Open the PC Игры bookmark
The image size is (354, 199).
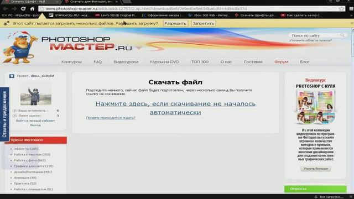22,15
